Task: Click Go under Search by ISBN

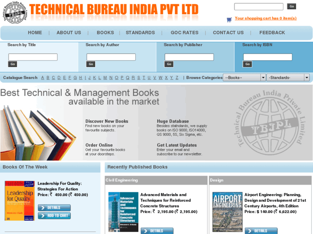Action: pyautogui.click(x=247, y=64)
